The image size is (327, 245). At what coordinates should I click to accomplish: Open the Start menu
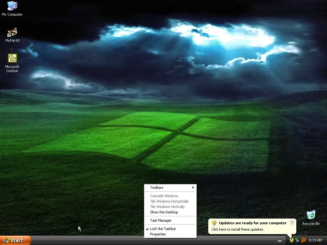point(15,240)
